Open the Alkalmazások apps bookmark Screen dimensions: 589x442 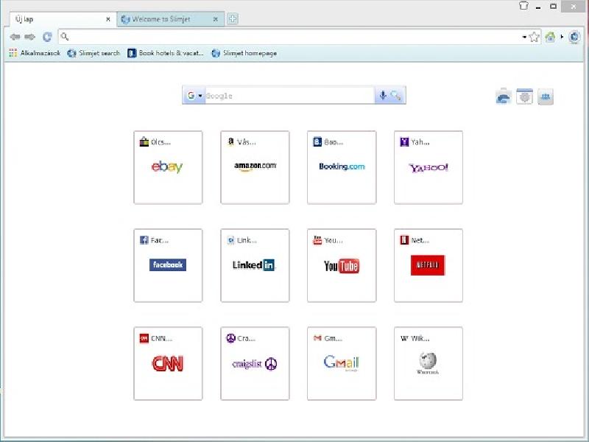point(35,53)
